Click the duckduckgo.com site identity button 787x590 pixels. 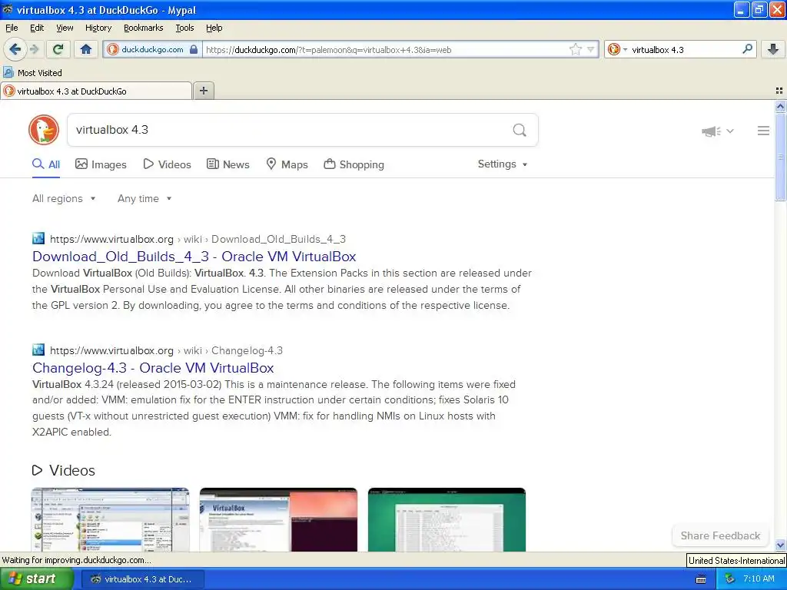pos(151,49)
